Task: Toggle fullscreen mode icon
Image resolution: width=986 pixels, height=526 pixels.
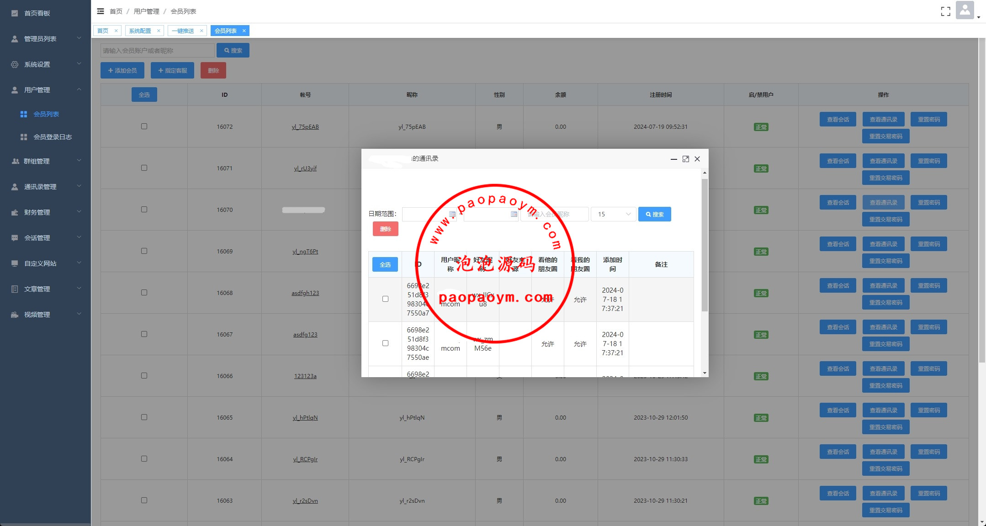Action: pos(945,11)
